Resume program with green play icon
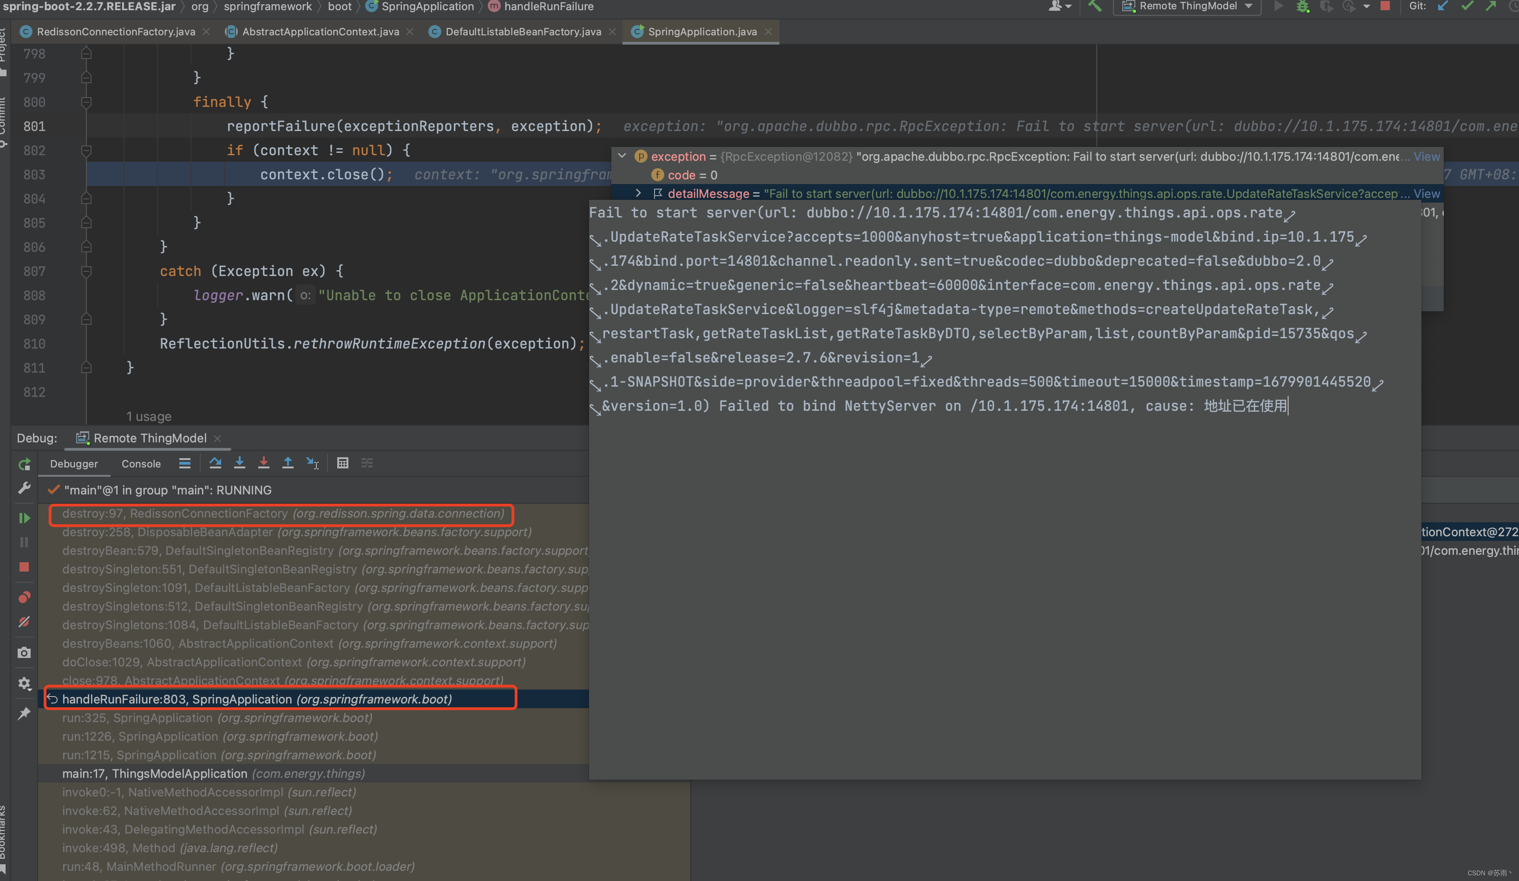Screen dimensions: 1519x881 [24, 518]
